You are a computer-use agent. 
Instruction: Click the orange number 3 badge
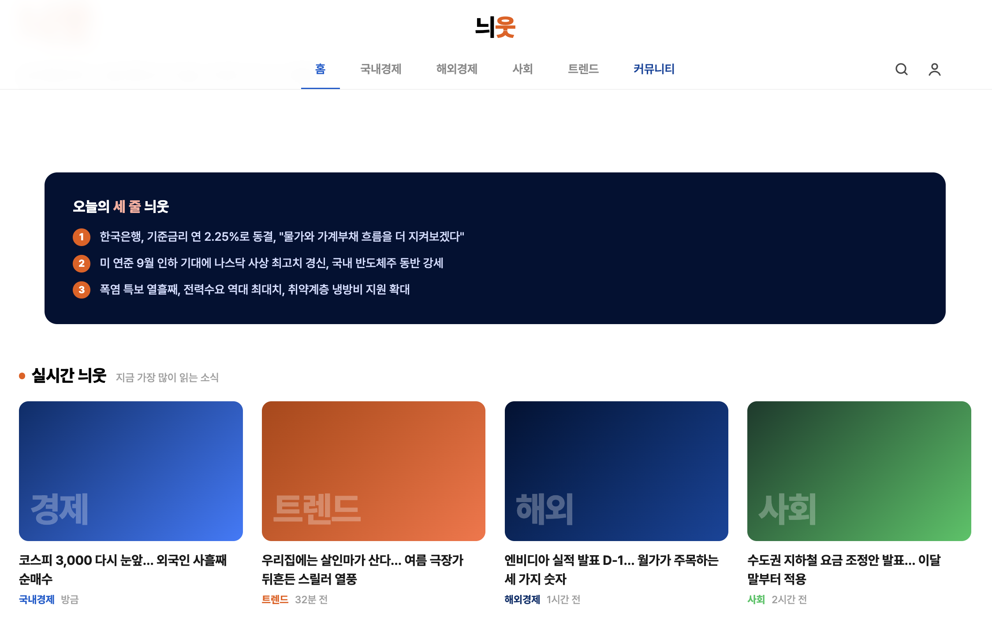click(82, 290)
